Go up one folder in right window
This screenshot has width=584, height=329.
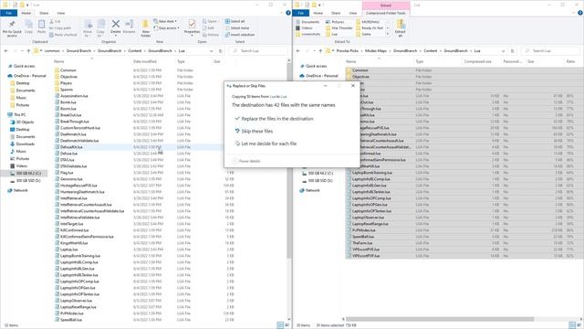(x=320, y=51)
